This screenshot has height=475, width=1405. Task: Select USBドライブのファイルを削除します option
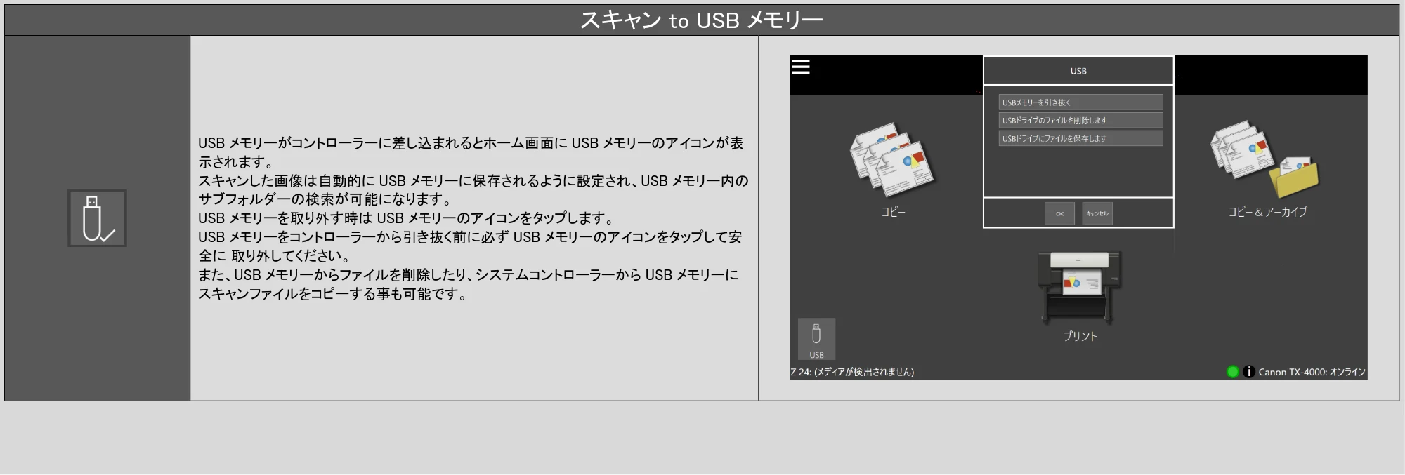[x=1080, y=121]
